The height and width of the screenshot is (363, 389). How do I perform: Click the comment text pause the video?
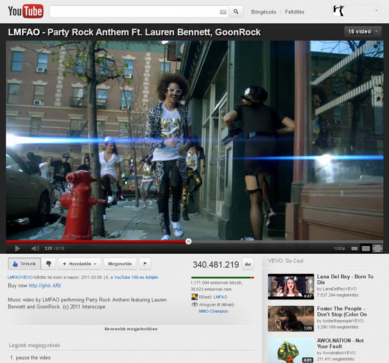tap(33, 357)
